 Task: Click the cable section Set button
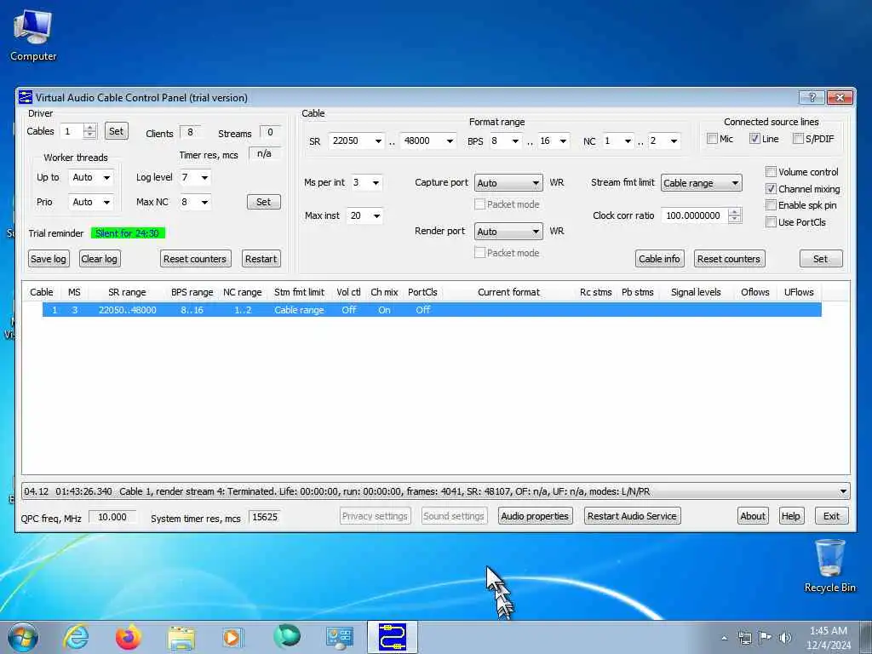pos(820,259)
